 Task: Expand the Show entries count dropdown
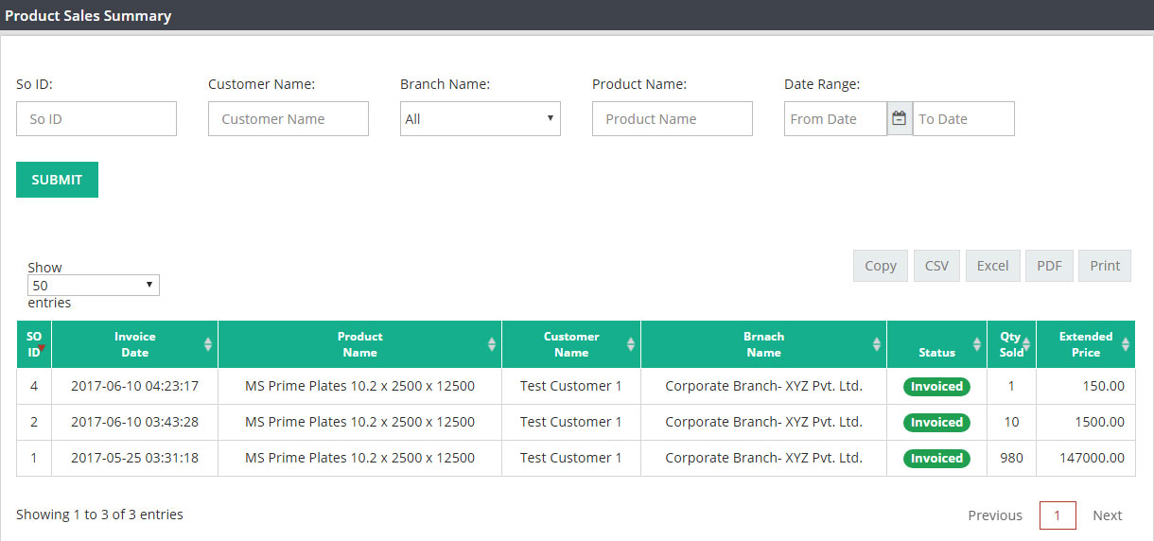tap(94, 285)
